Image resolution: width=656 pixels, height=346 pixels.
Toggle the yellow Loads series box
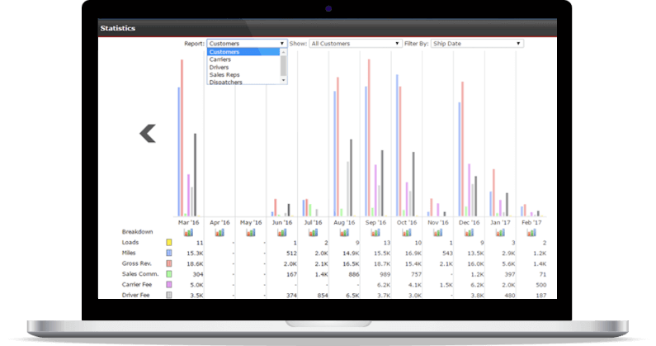coord(169,243)
